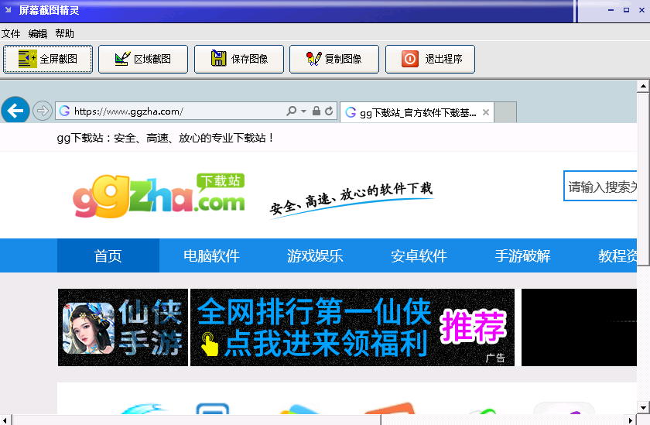Close the gg下载站 browser tab
This screenshot has width=650, height=425.
(x=486, y=112)
